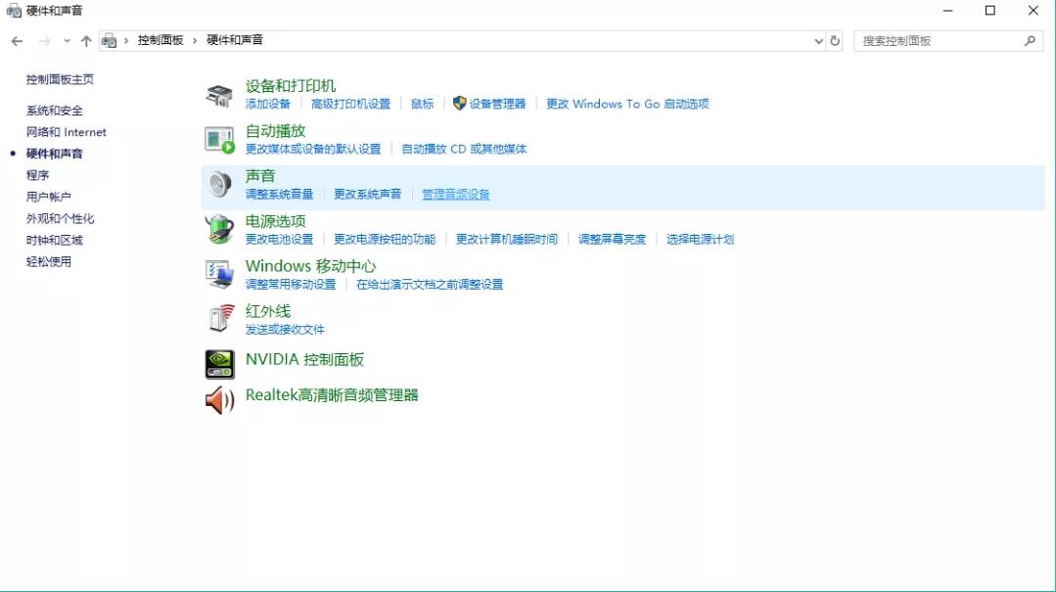This screenshot has height=592, width=1056.
Task: Click the 搜索控制面板 search field
Action: coord(940,41)
